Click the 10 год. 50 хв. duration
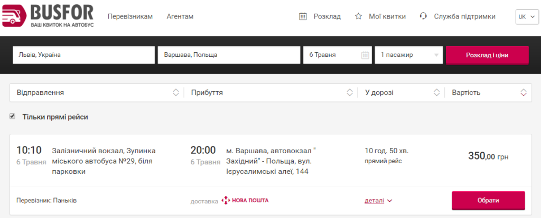Viewport: 541px width, 218px height. (x=387, y=151)
